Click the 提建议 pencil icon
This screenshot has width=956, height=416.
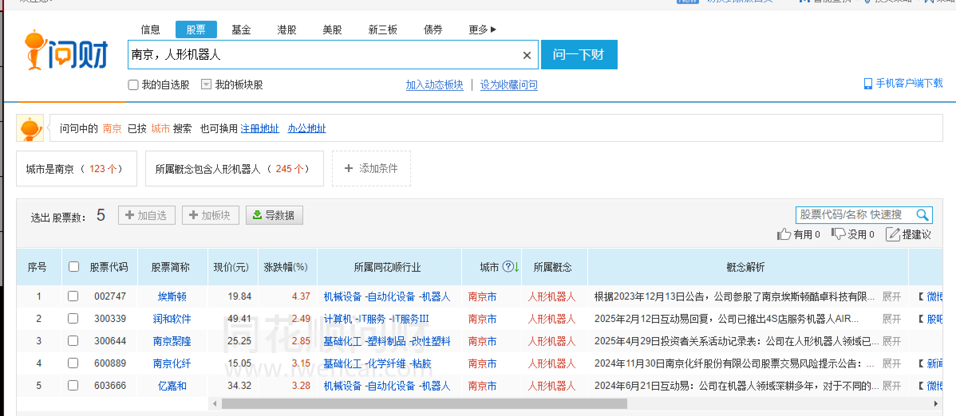pos(893,234)
